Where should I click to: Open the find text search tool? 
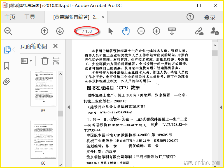click(x=8, y=31)
